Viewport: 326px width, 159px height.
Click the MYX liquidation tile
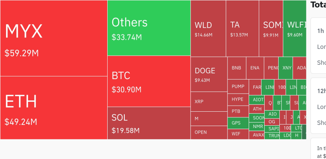coord(53,38)
